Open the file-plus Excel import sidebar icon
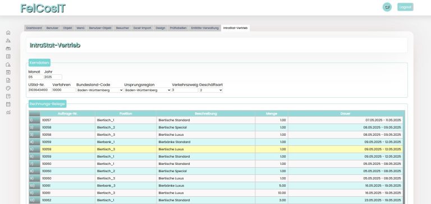The width and height of the screenshot is (431, 204). 8,80
